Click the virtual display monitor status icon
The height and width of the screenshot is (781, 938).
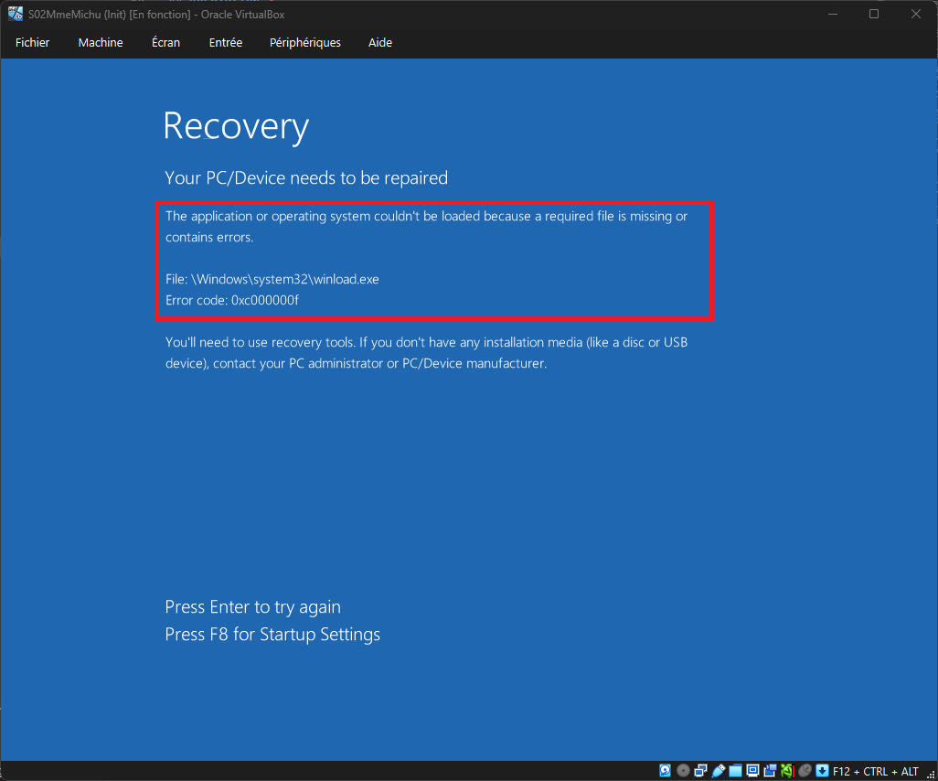[x=753, y=770]
